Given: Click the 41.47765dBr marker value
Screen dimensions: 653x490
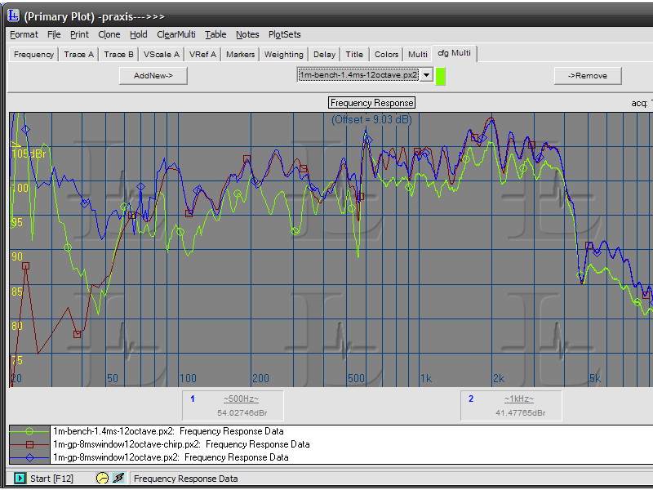Looking at the screenshot, I should [520, 413].
